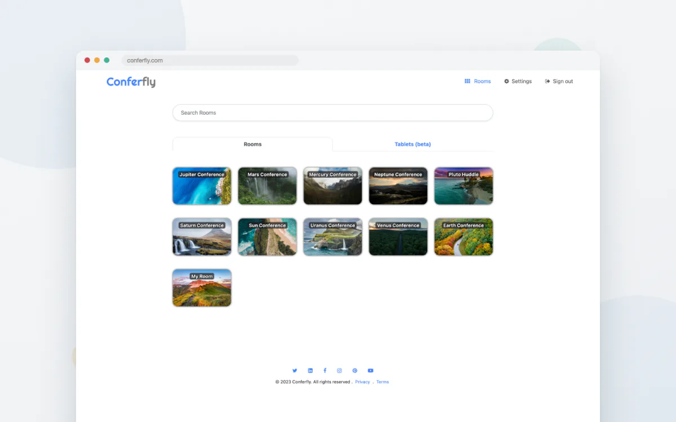Open the Neptune Conference room

[398, 186]
